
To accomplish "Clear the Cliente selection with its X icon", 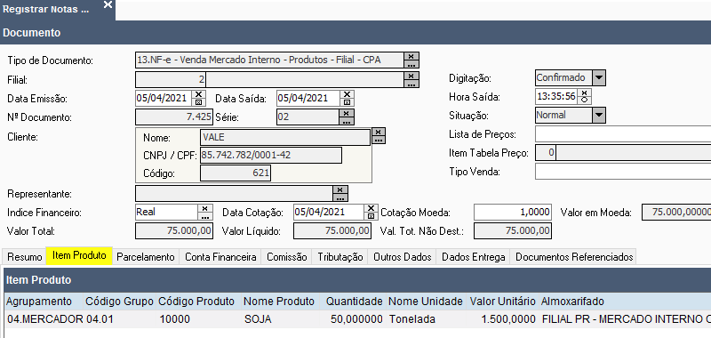I will tap(379, 132).
